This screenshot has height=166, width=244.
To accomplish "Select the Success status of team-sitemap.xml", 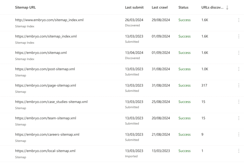I will (184, 118).
